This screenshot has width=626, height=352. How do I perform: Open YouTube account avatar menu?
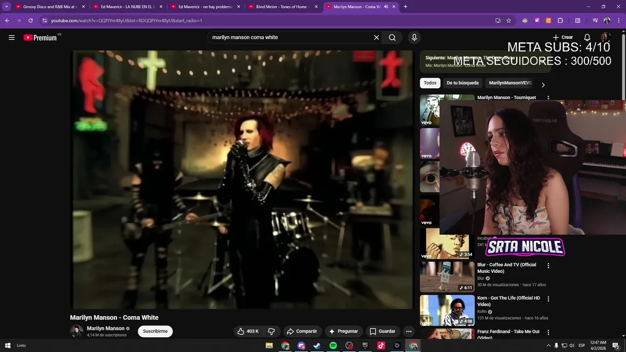point(606,38)
